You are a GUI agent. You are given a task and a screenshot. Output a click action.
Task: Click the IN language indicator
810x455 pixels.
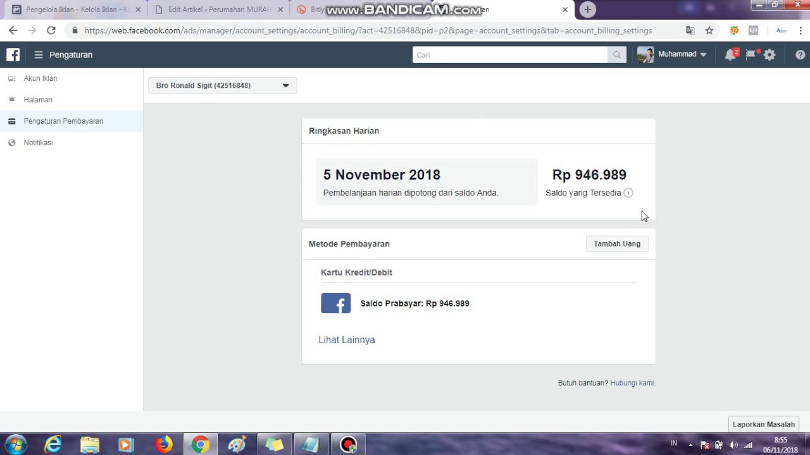point(674,443)
